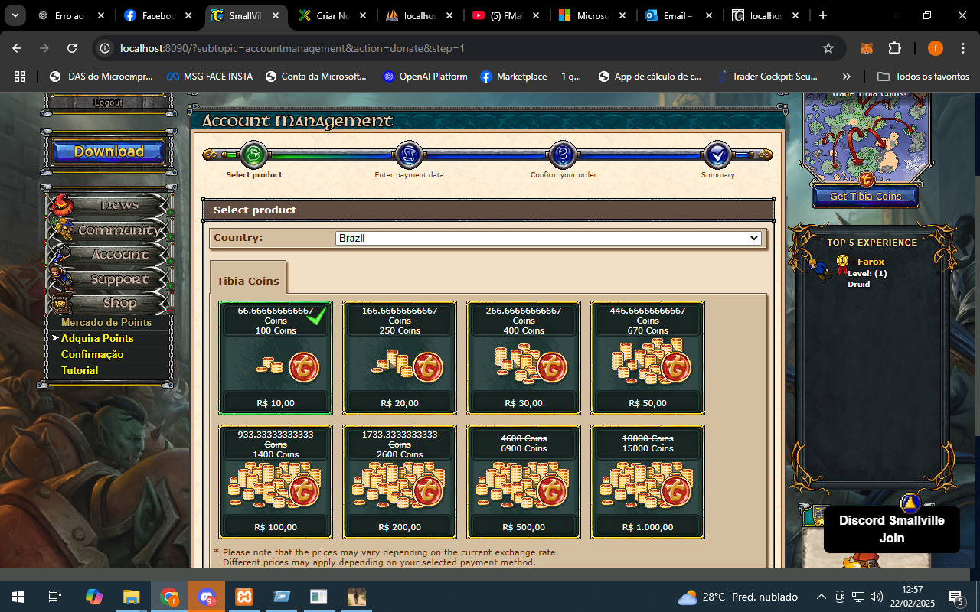Open the bookmarks apps grid icon
The width and height of the screenshot is (980, 612).
20,76
